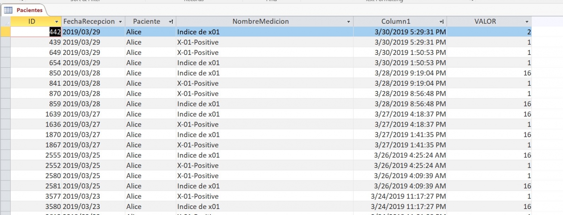Click the FechaRecepcion cell in row ID 1867
The height and width of the screenshot is (215, 563).
tap(93, 145)
